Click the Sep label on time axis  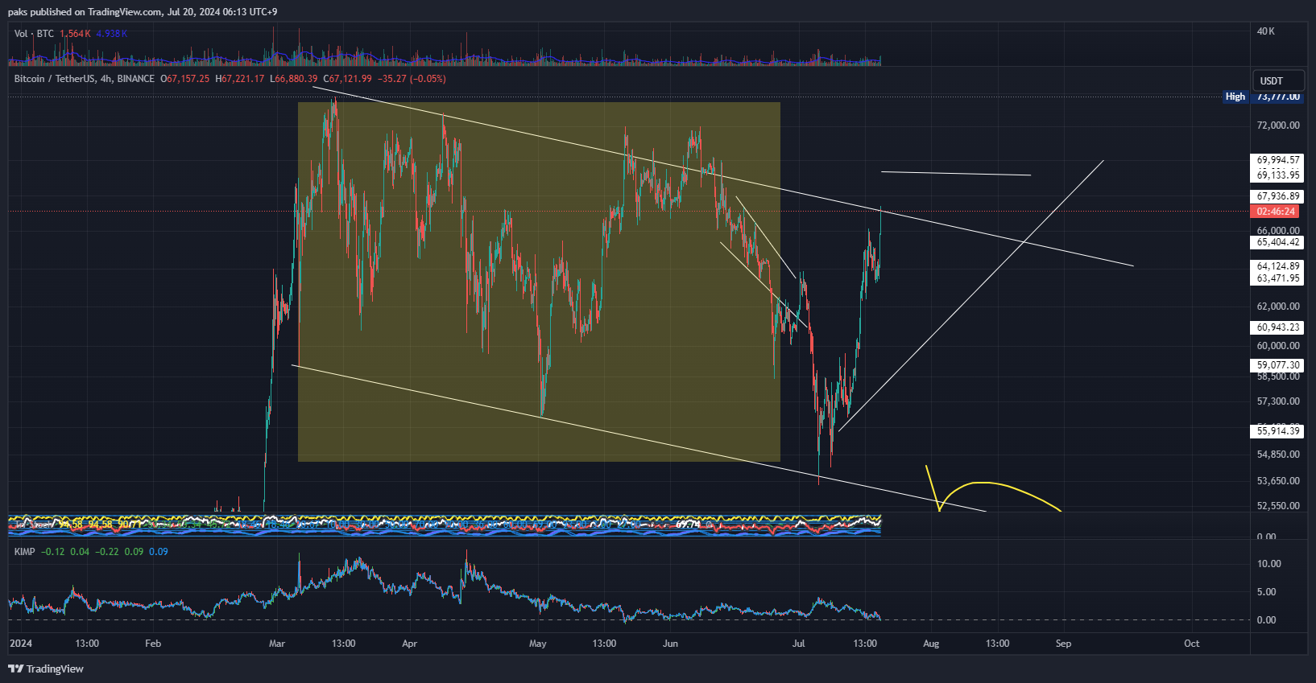(x=1063, y=644)
